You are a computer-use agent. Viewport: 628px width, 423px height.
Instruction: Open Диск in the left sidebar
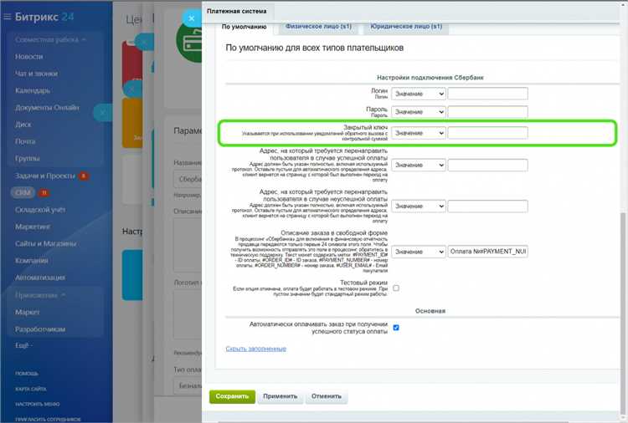(x=23, y=125)
